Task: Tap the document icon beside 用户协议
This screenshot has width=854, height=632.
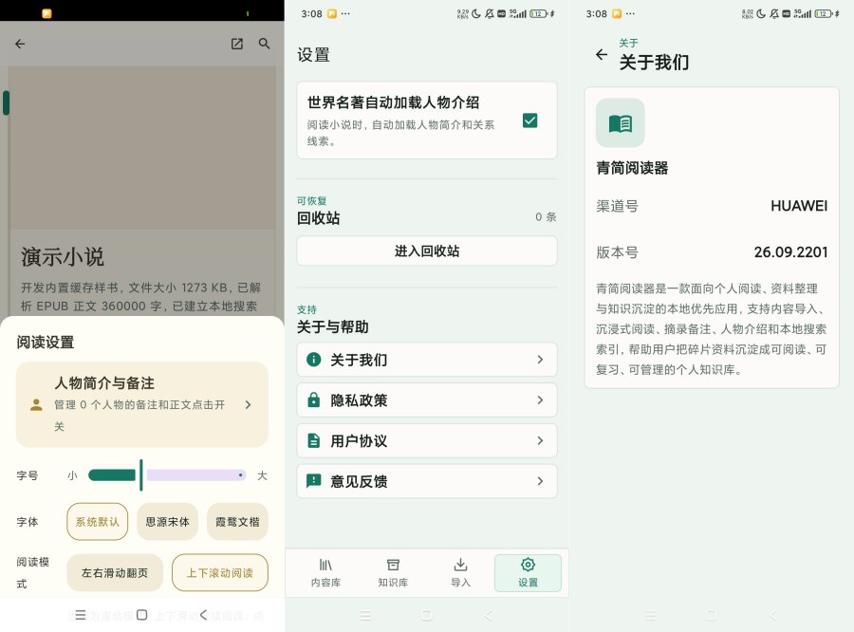Action: coord(314,440)
